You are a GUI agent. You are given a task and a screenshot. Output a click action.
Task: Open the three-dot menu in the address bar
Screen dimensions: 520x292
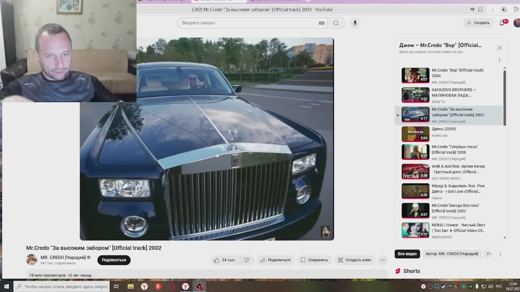coord(492,10)
